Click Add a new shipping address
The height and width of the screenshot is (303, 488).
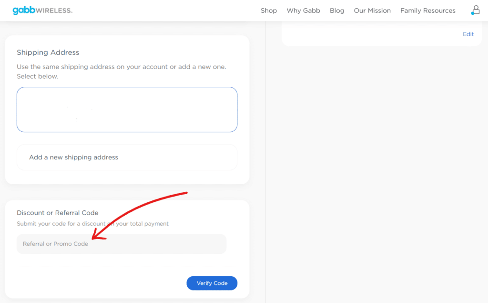click(127, 157)
